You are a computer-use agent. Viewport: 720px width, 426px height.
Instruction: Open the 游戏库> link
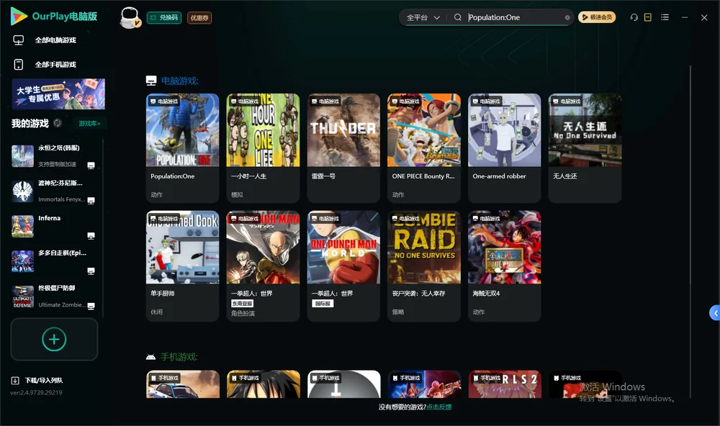[x=89, y=124]
